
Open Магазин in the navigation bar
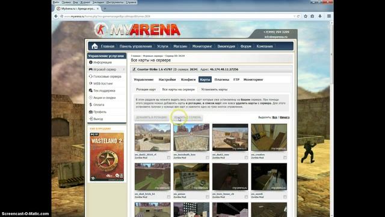coord(180,46)
